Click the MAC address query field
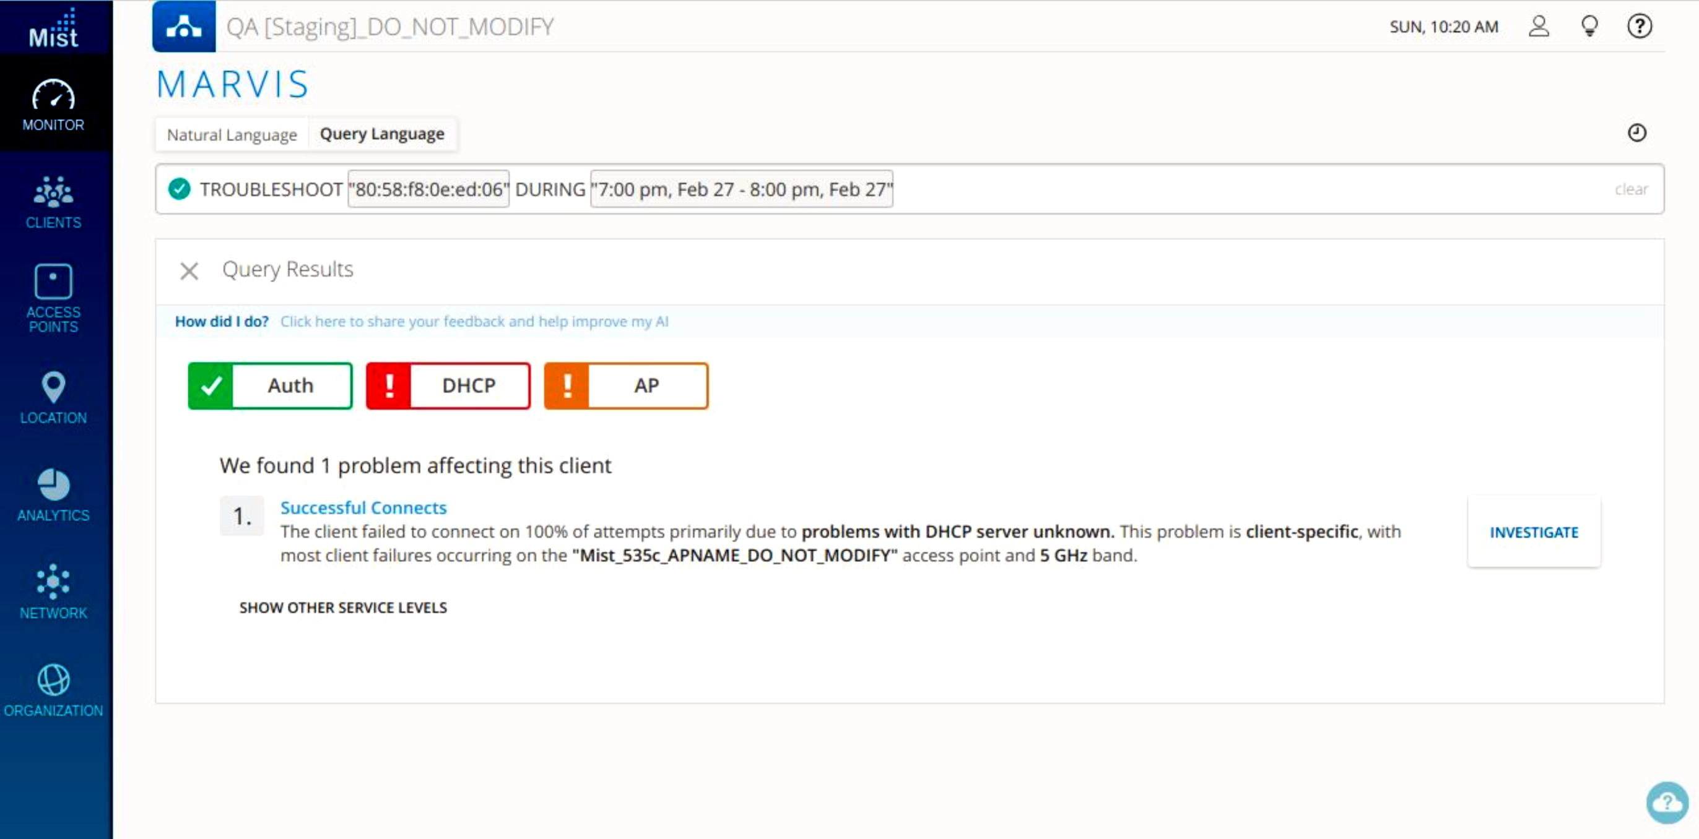 click(x=428, y=189)
